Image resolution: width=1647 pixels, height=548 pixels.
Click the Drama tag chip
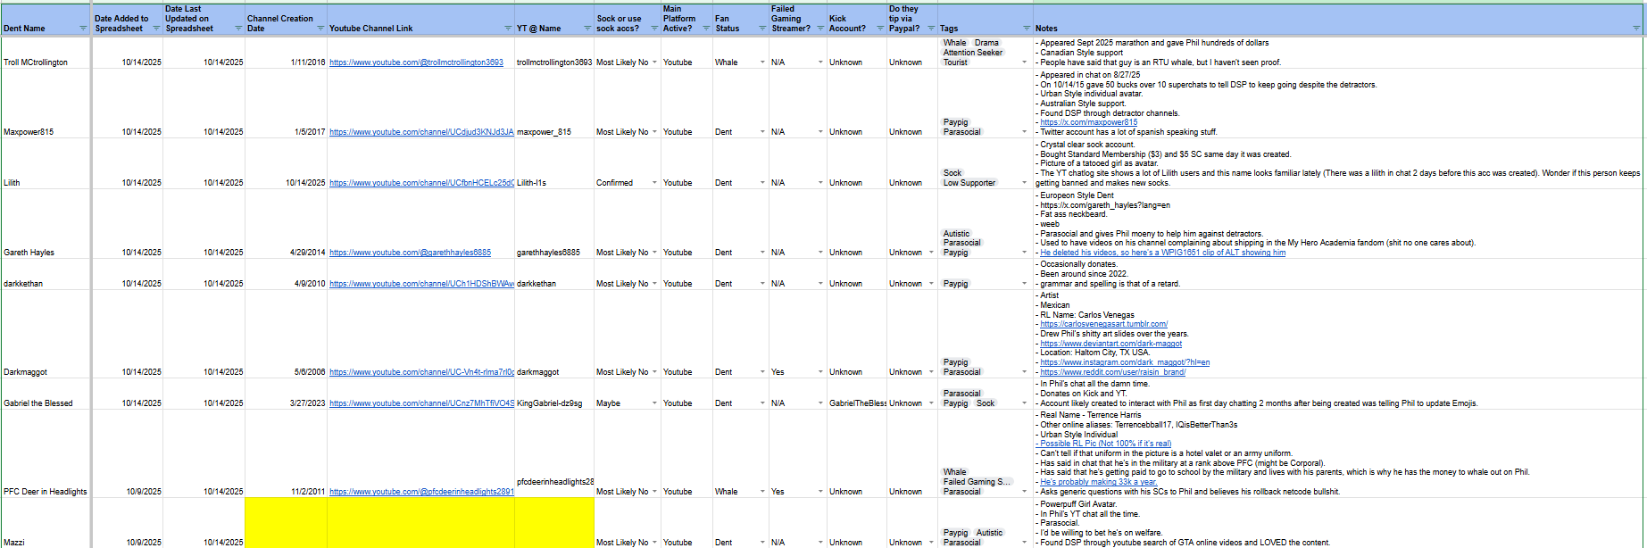pos(986,43)
